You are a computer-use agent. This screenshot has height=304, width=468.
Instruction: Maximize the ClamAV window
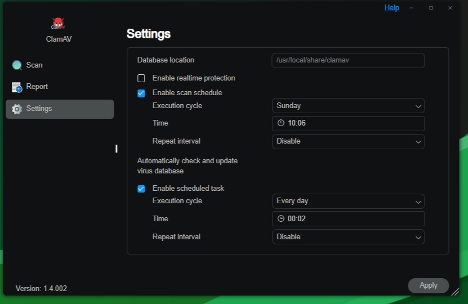[431, 8]
